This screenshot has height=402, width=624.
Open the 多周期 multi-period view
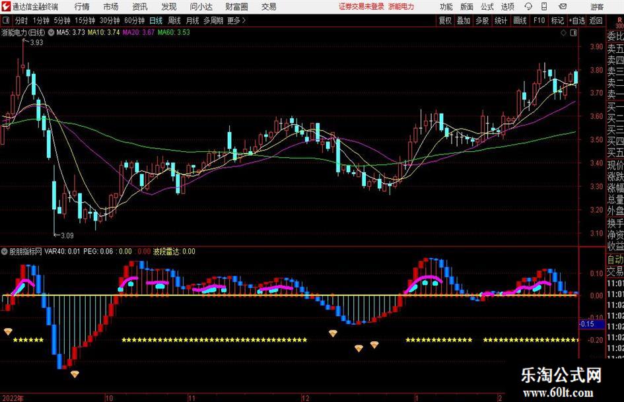tap(213, 20)
